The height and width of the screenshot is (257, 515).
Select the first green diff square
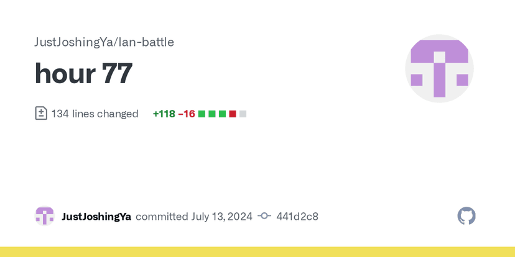tap(202, 114)
